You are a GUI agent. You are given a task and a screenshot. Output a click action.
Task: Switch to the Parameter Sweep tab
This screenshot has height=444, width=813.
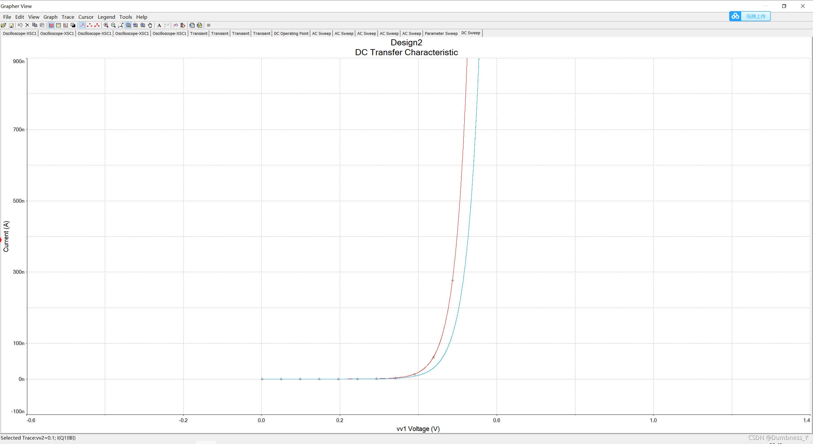[x=441, y=33]
